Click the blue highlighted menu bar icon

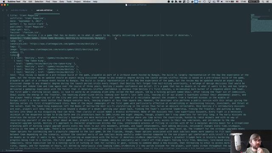pyautogui.click(x=196, y=1)
